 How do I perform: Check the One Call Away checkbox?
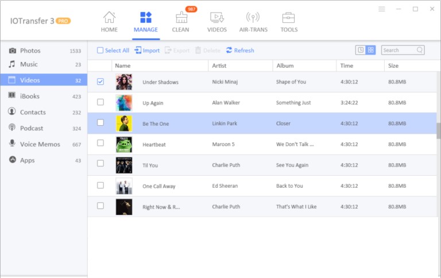tap(100, 186)
